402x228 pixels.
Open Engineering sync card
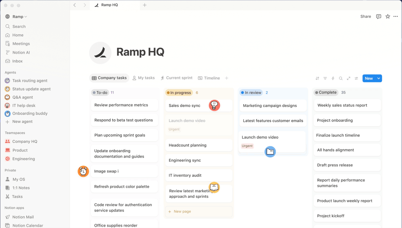pyautogui.click(x=199, y=160)
